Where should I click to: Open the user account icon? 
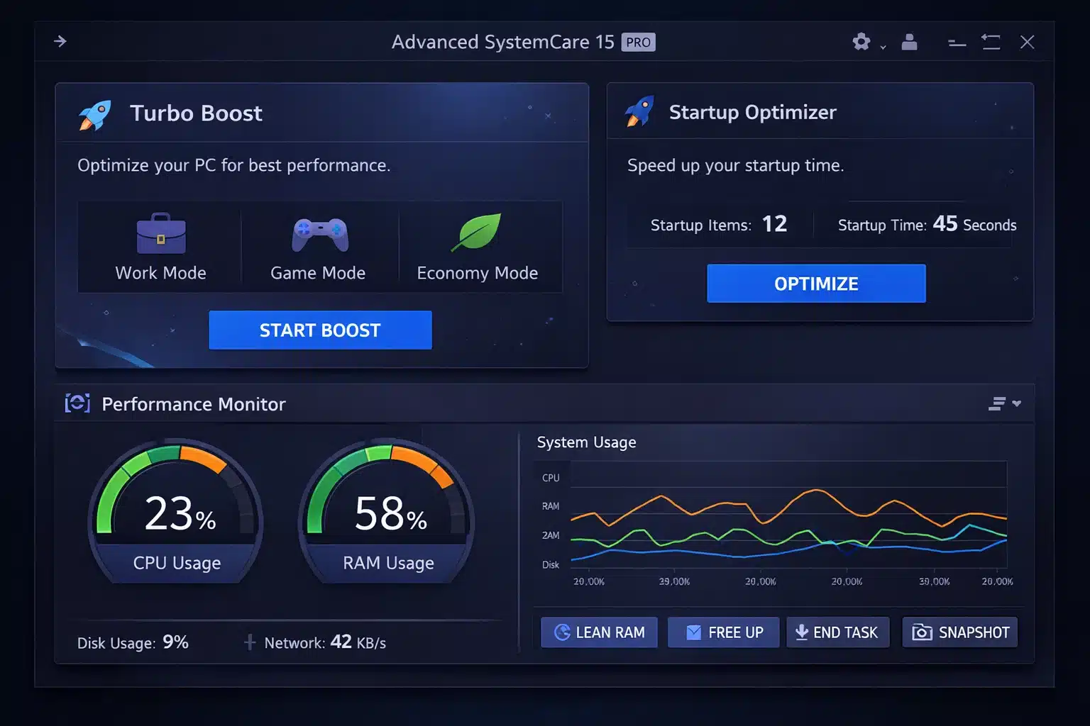tap(910, 42)
